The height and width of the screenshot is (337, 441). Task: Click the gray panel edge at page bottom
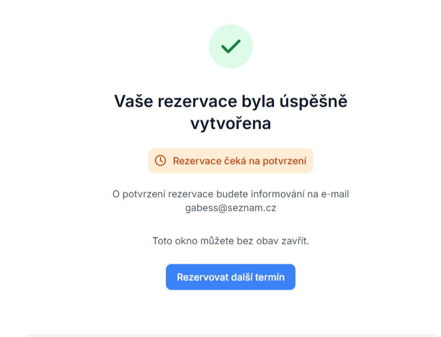point(230,335)
